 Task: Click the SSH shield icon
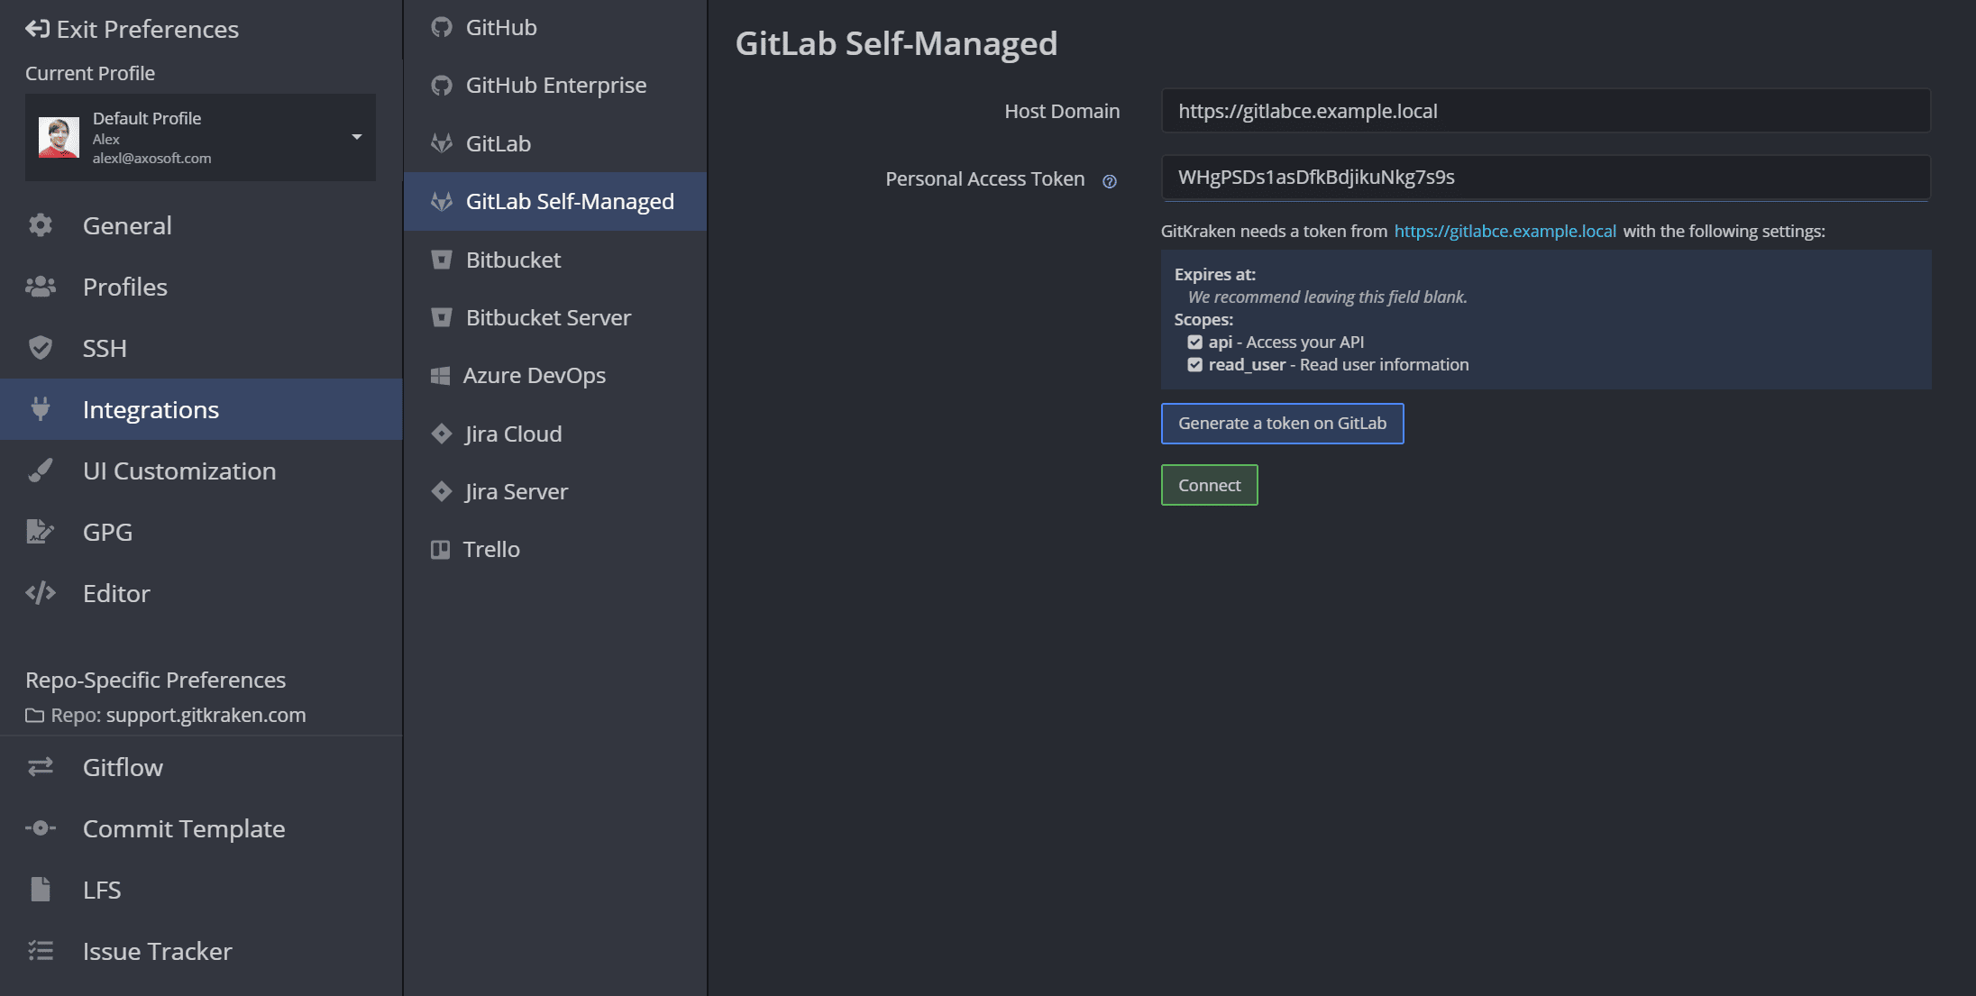[41, 348]
